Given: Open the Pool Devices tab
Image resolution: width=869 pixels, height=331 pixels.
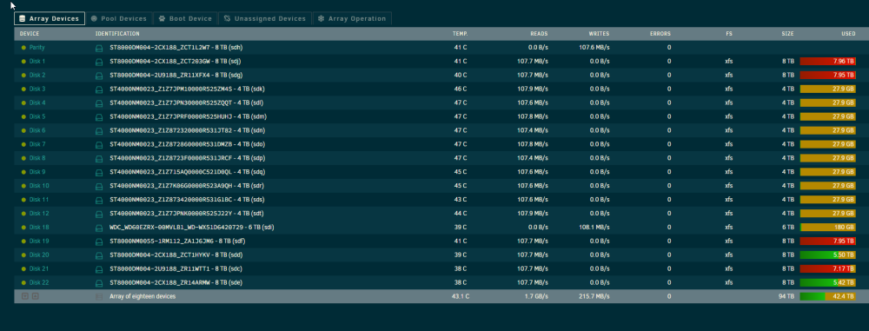Looking at the screenshot, I should click(119, 19).
